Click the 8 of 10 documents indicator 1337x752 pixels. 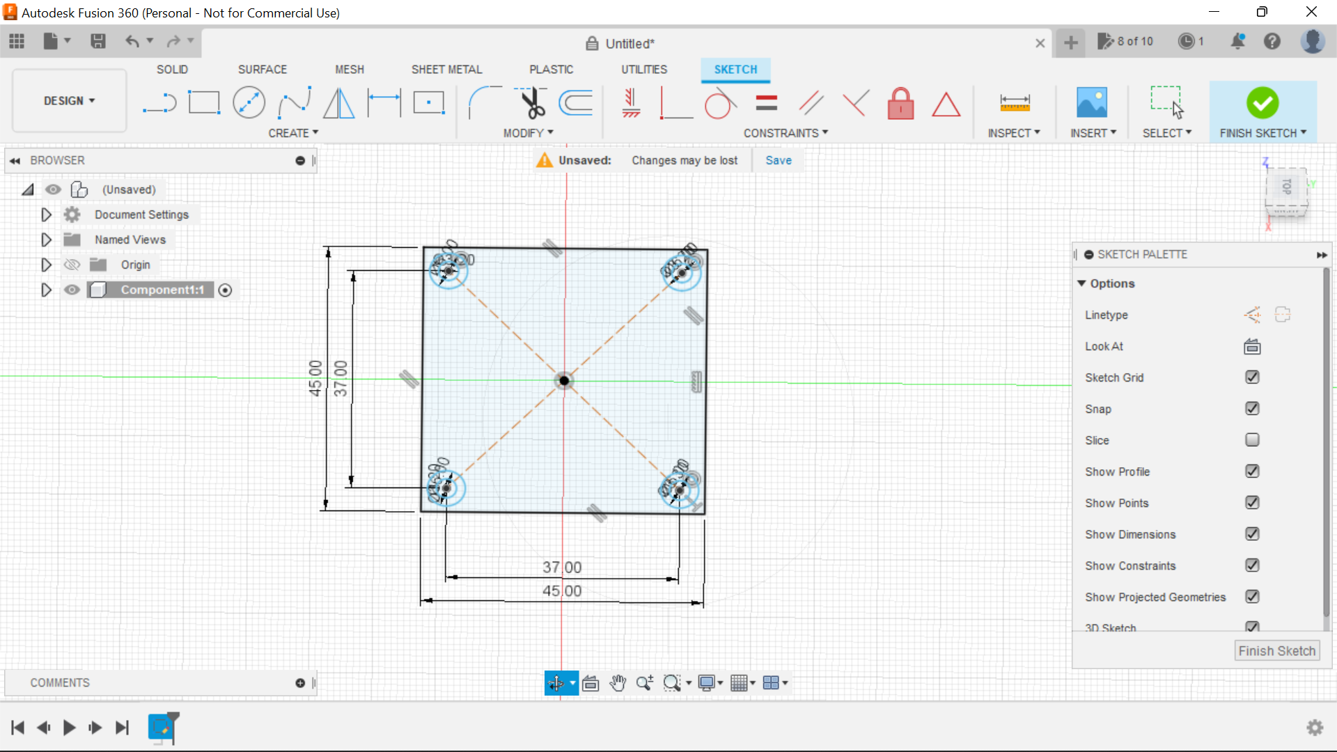click(1125, 42)
